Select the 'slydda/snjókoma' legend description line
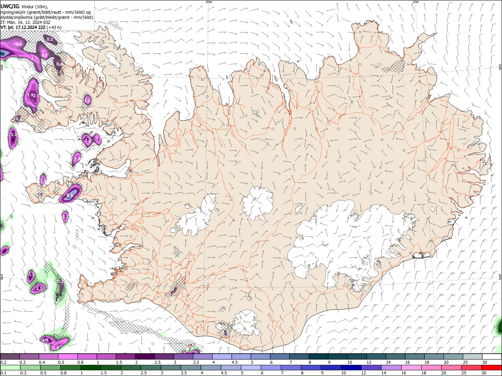This screenshot has height=376, width=502. pos(47,17)
